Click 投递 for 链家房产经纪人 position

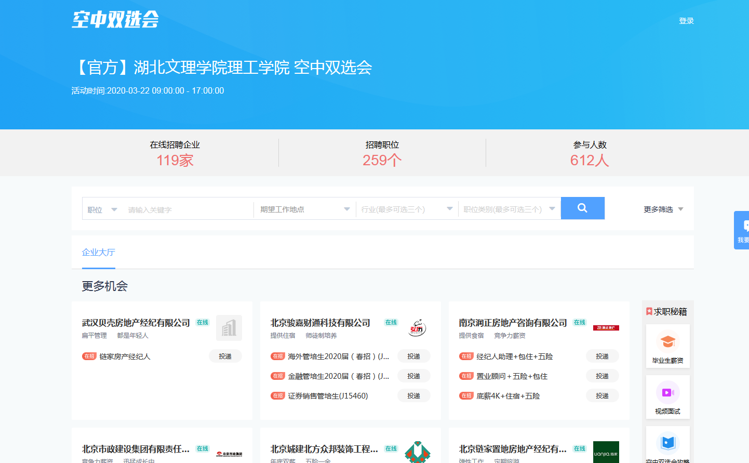coord(225,356)
